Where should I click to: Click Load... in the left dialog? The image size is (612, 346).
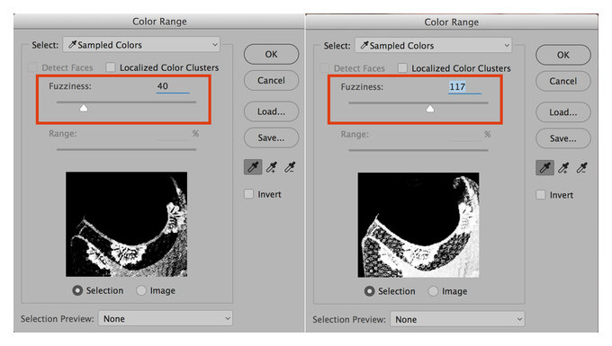(x=271, y=111)
